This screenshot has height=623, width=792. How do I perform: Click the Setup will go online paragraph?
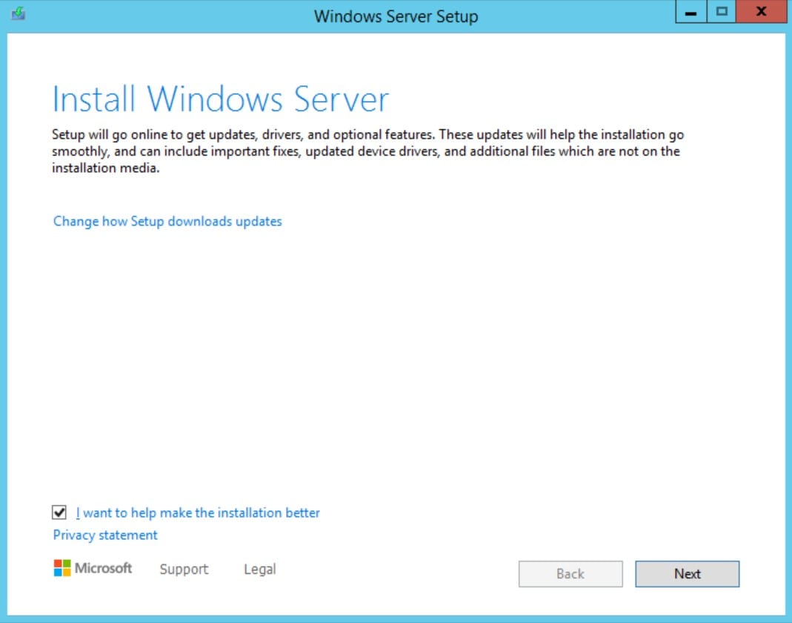[x=367, y=151]
